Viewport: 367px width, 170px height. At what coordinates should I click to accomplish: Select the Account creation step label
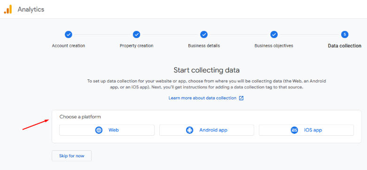tap(68, 46)
